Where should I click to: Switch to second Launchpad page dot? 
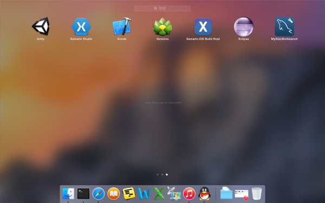tap(162, 175)
